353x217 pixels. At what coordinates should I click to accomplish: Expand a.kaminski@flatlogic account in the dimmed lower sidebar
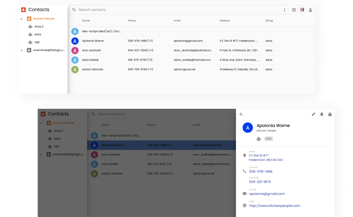[41, 154]
